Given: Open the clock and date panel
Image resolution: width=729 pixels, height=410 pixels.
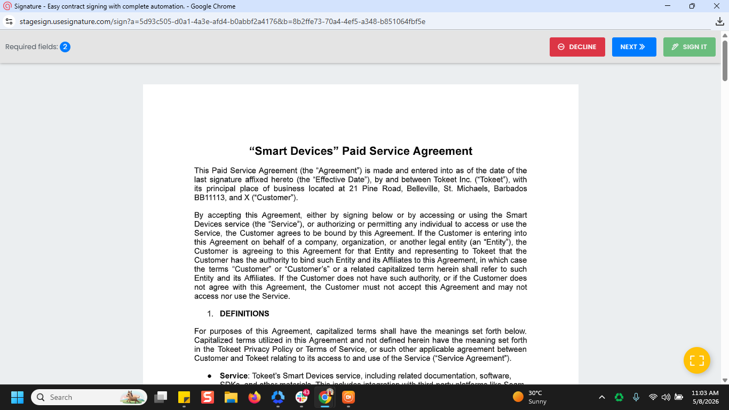Looking at the screenshot, I should click(705, 397).
